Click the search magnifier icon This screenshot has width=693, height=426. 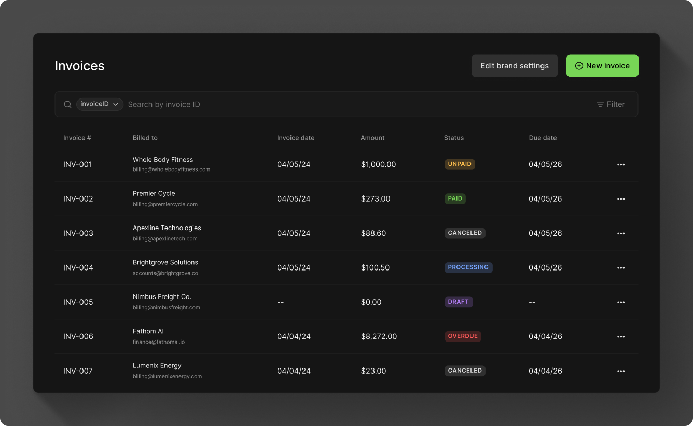[x=67, y=104]
